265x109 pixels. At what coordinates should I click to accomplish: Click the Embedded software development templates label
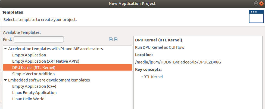49,80
